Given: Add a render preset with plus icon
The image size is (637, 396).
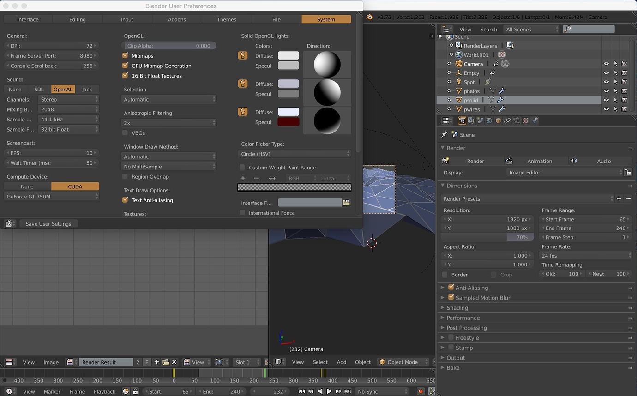Looking at the screenshot, I should click(619, 198).
